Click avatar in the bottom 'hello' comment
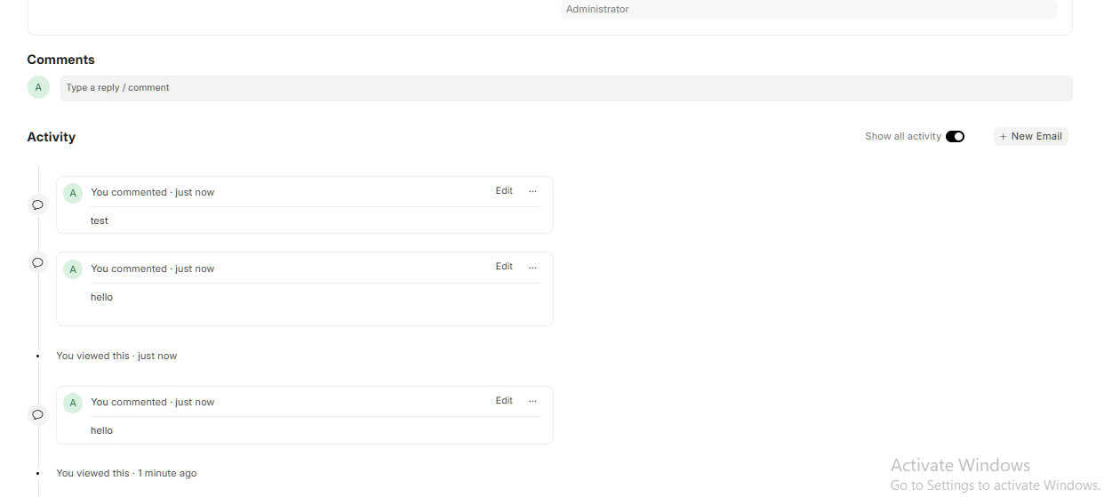This screenshot has width=1104, height=497. (x=73, y=403)
